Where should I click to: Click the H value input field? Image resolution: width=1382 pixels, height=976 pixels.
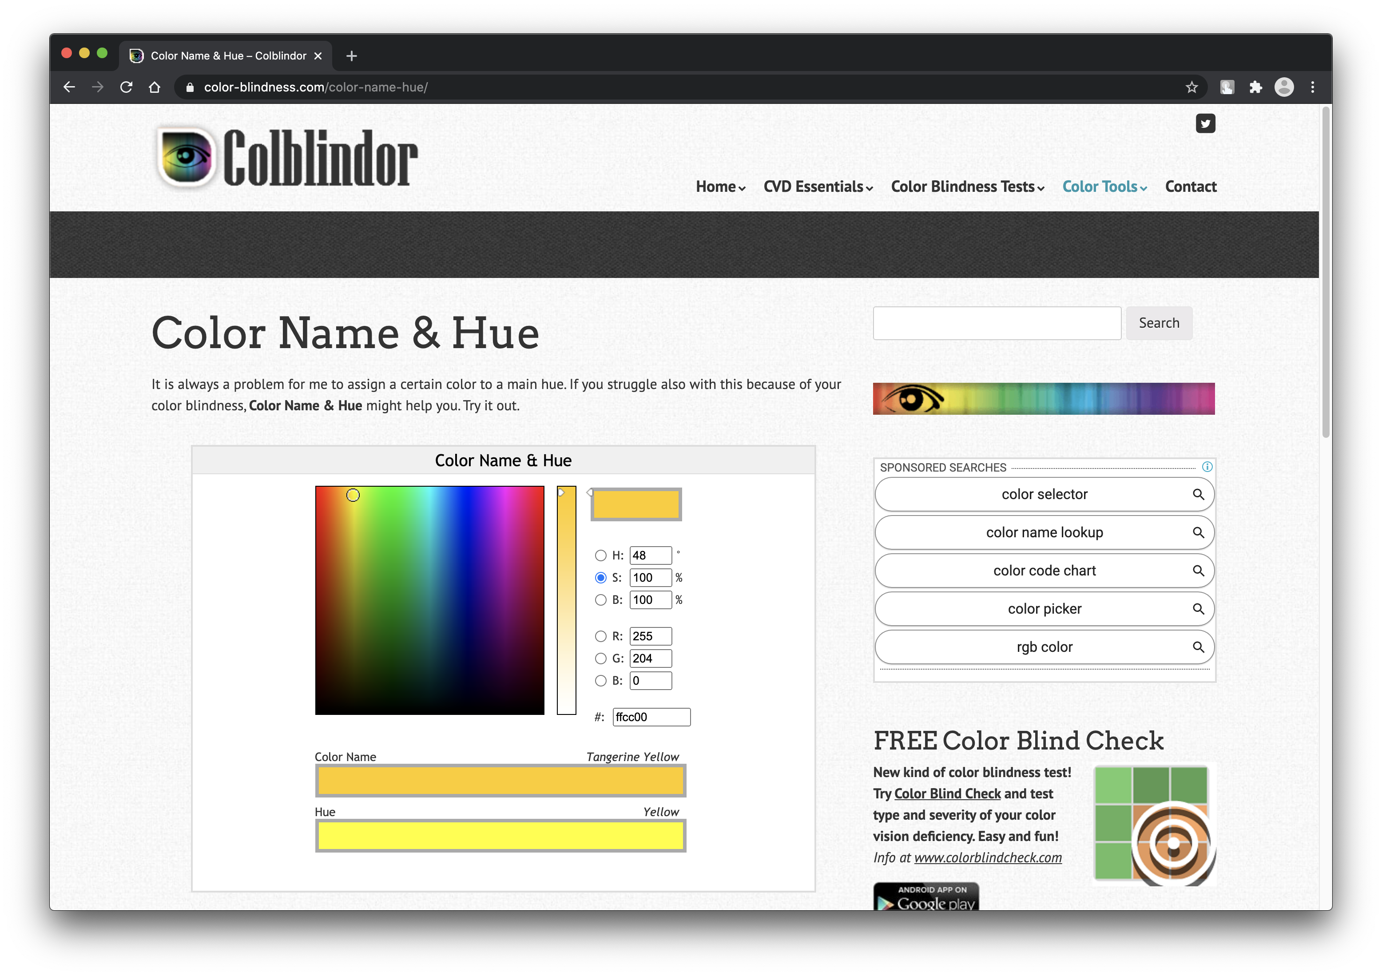tap(651, 555)
